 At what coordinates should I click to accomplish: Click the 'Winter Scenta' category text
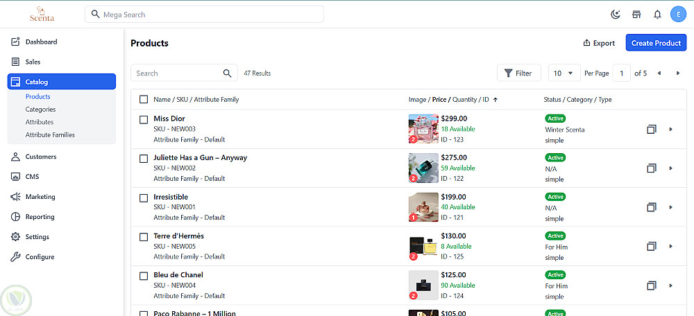[565, 130]
